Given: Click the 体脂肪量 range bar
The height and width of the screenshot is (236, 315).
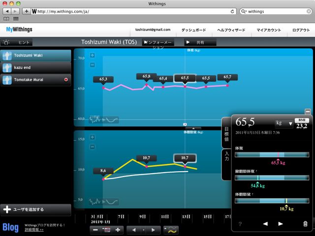Looking at the screenshot, I should pos(272,201).
